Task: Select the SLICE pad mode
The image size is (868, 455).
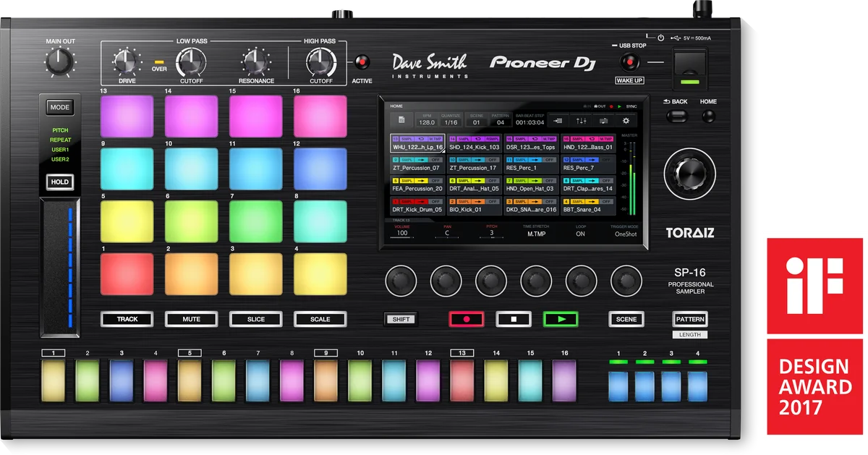Action: pyautogui.click(x=256, y=319)
